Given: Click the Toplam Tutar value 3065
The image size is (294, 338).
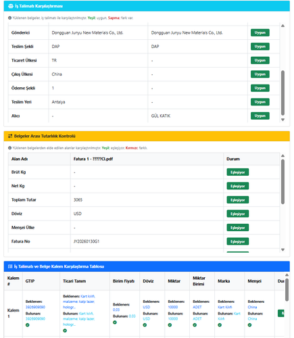Looking at the screenshot, I should pyautogui.click(x=78, y=200).
